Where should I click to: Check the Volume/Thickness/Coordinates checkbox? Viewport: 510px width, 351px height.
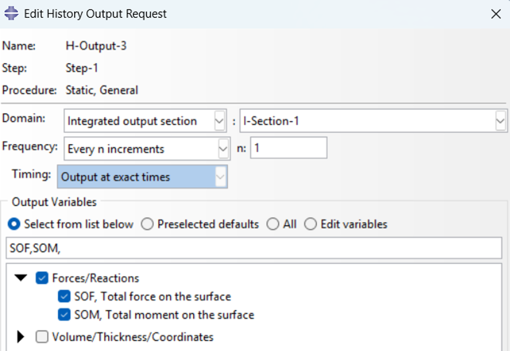(42, 337)
